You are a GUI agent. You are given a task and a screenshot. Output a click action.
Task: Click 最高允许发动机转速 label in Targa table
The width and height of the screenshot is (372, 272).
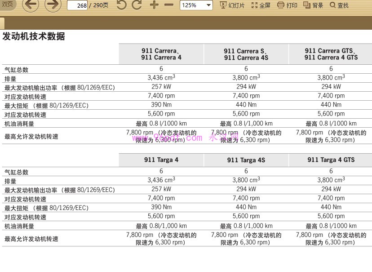(x=31, y=239)
